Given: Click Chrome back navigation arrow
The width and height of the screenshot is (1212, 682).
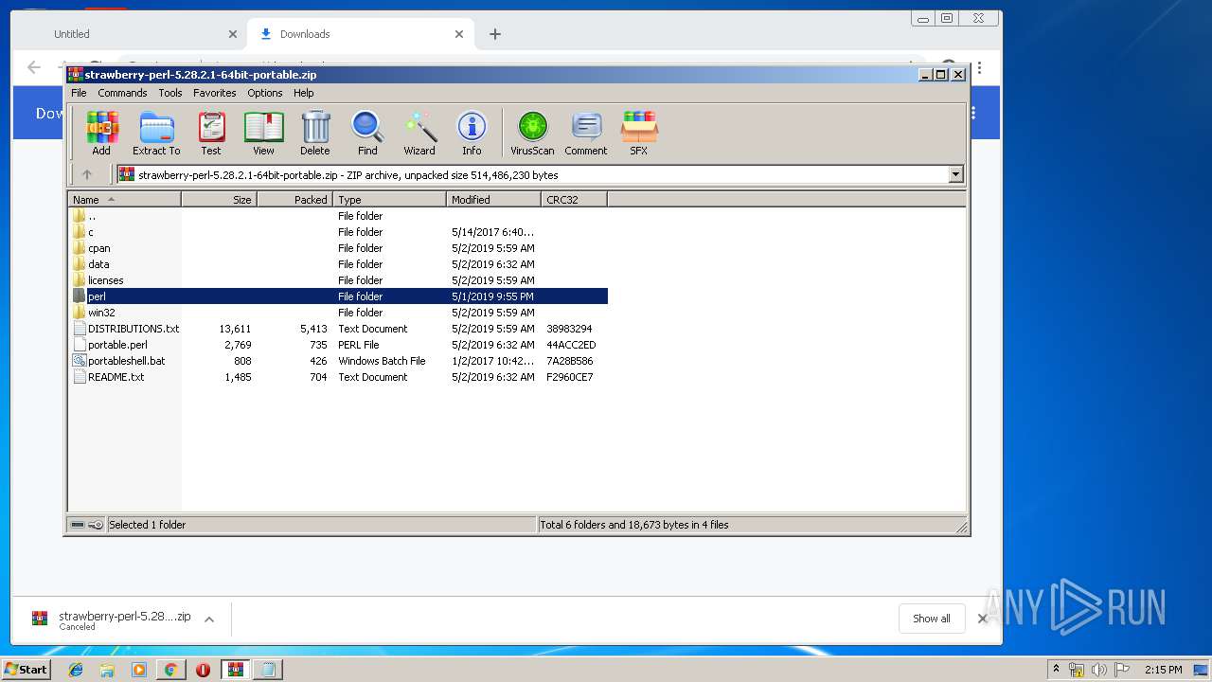Looking at the screenshot, I should coord(34,67).
